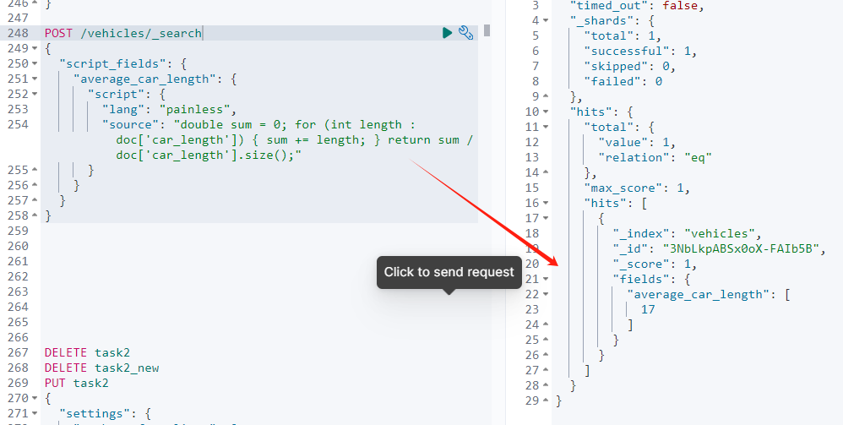Screen dimensions: 843x425
Task: Click the fold-end marker at editor line 255
Action: click(35, 170)
